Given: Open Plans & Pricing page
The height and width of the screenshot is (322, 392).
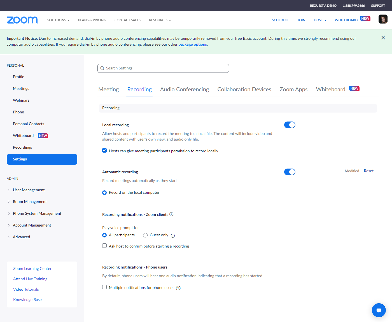Looking at the screenshot, I should point(92,20).
